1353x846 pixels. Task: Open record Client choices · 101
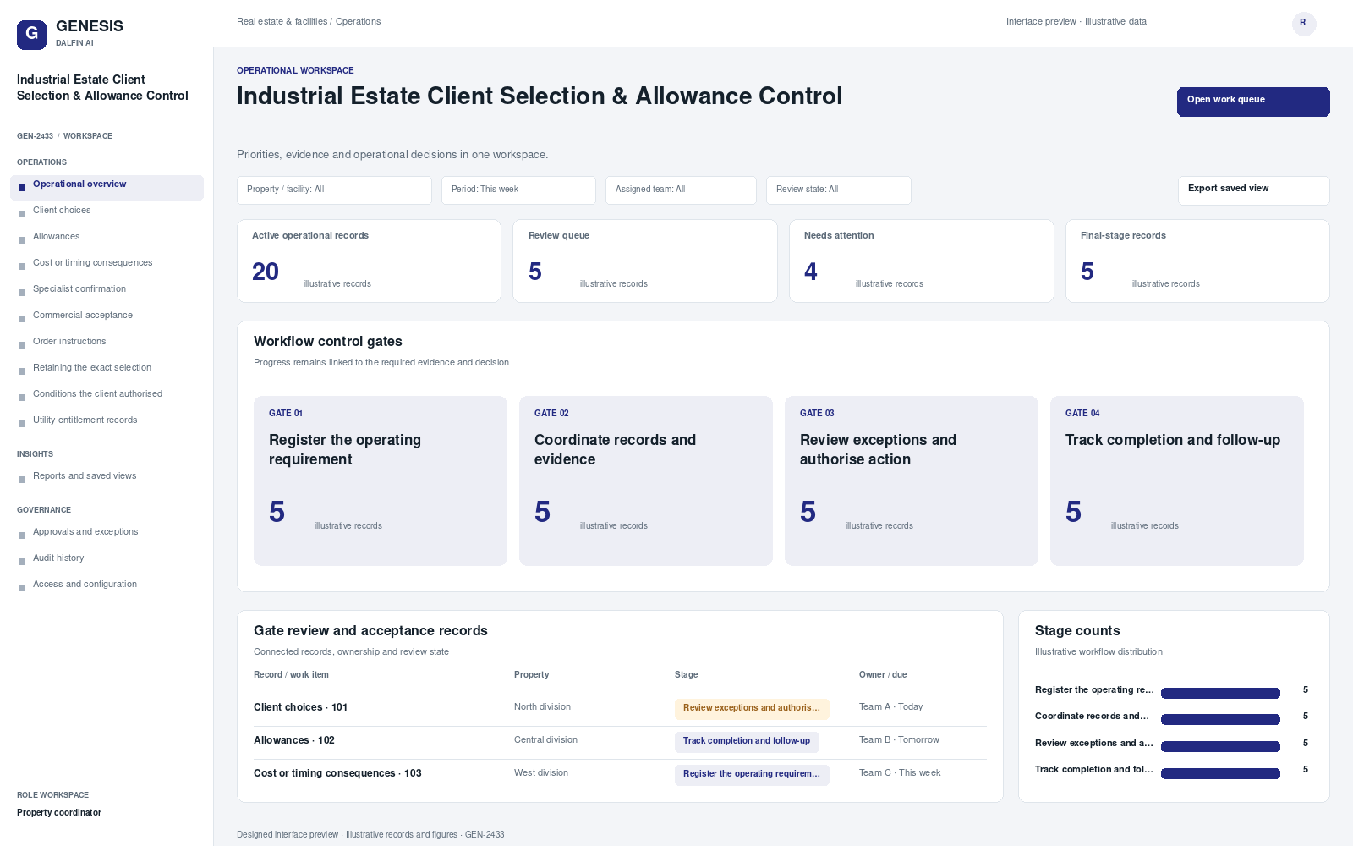[x=300, y=707]
